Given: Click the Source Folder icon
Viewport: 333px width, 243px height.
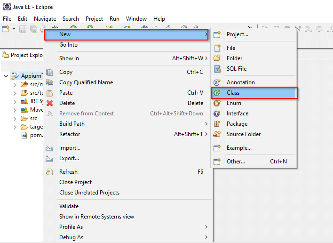Looking at the screenshot, I should 217,134.
